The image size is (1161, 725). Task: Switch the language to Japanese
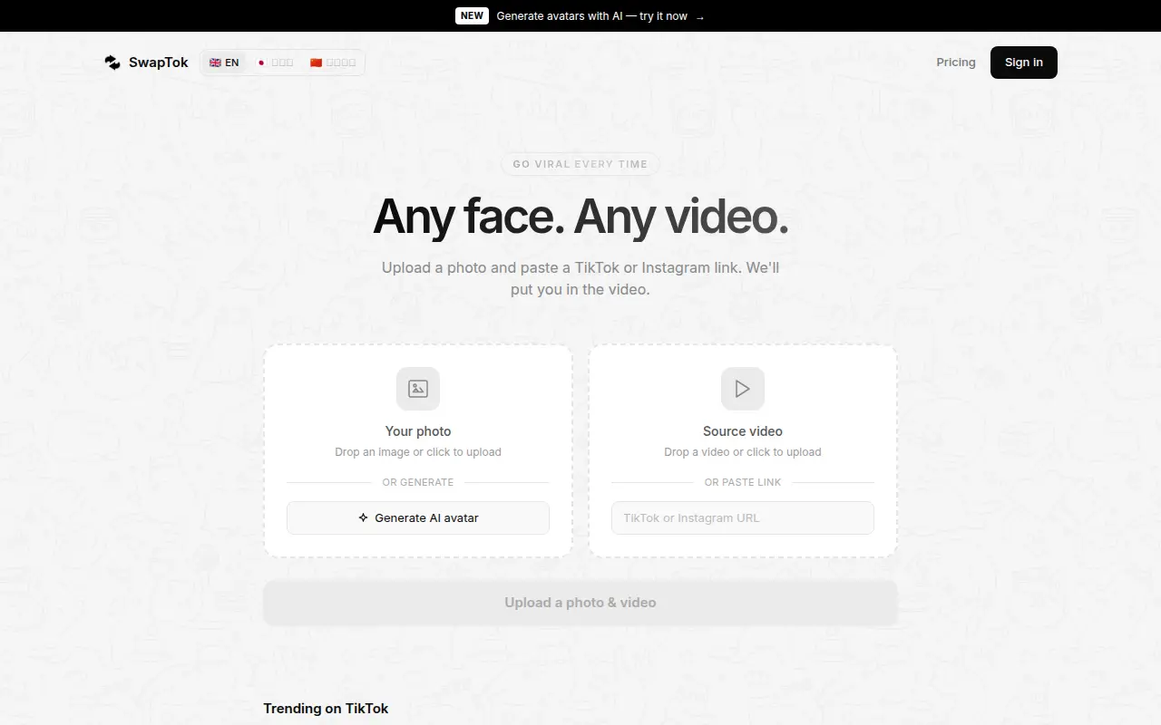[275, 63]
